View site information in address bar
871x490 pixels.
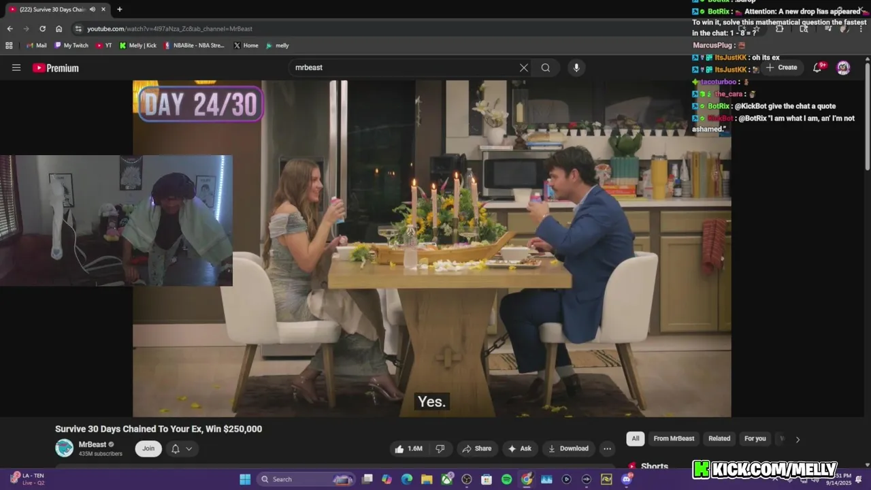(x=78, y=29)
